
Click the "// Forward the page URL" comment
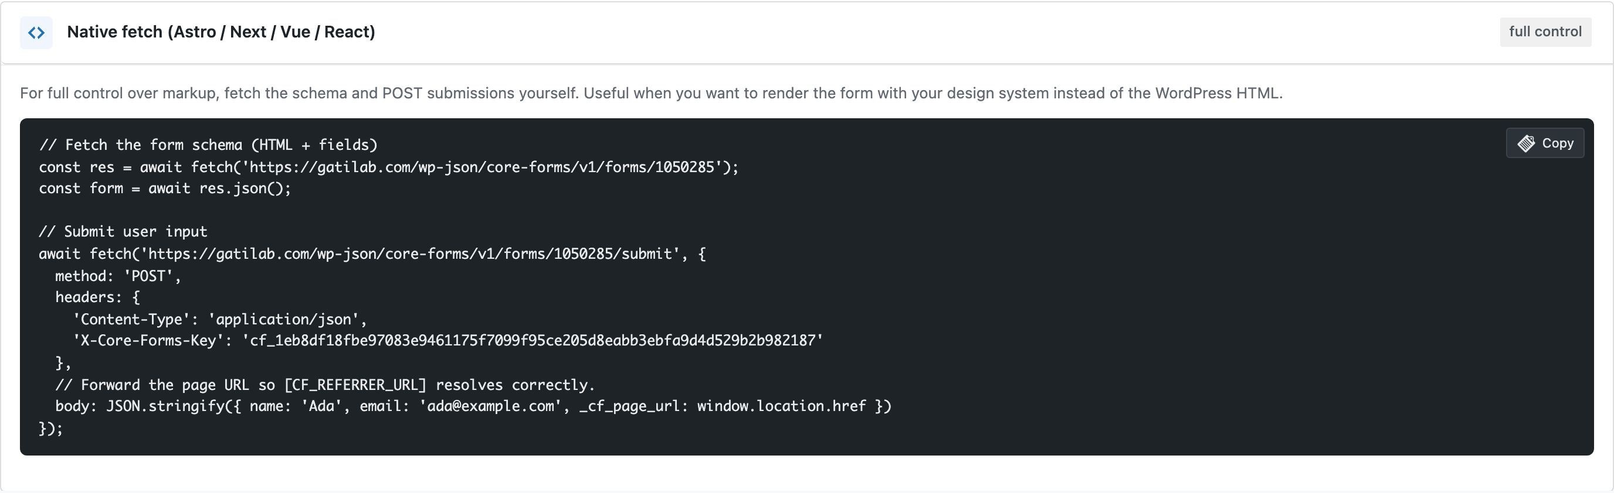tap(324, 385)
